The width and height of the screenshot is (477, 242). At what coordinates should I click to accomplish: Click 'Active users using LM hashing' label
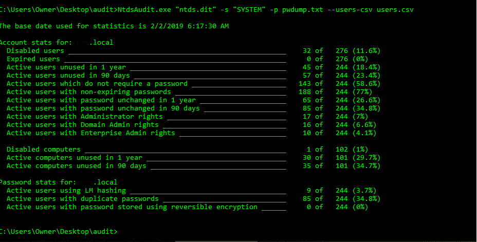click(66, 190)
